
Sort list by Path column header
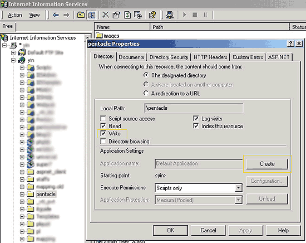point(220,27)
